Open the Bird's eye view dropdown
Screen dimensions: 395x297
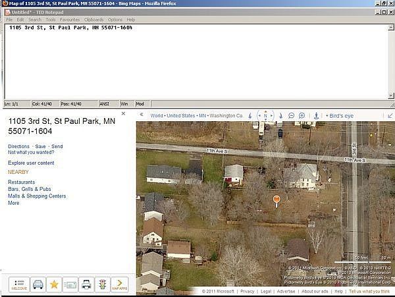pos(340,116)
